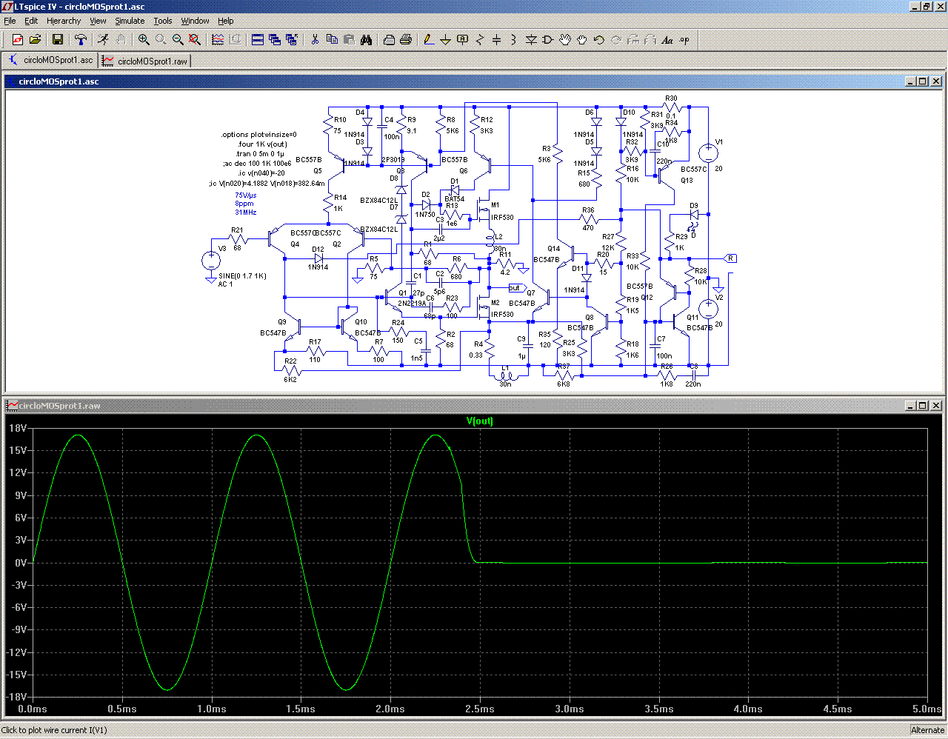Open Find with the binoculars icon

click(x=366, y=40)
